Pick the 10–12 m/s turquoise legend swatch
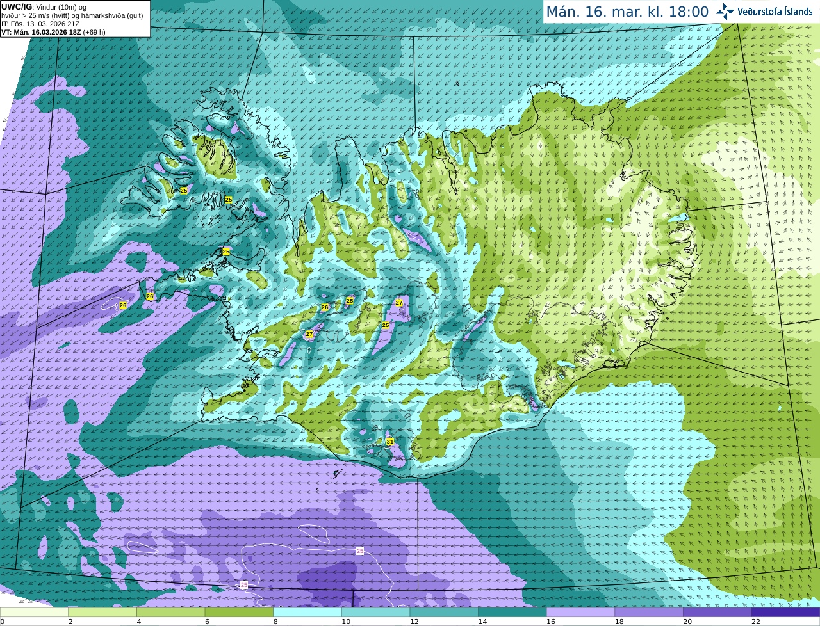The image size is (820, 626). [375, 612]
